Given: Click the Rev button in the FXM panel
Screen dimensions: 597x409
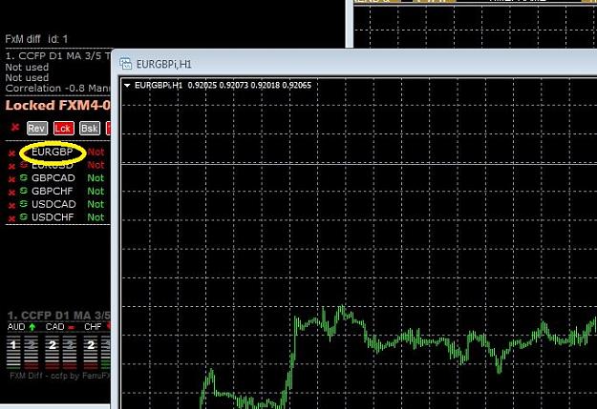Looking at the screenshot, I should tap(37, 129).
